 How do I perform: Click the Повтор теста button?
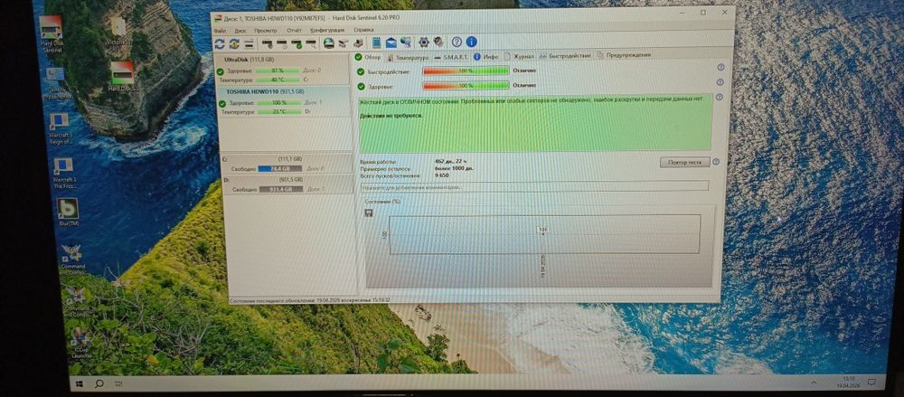coord(684,162)
